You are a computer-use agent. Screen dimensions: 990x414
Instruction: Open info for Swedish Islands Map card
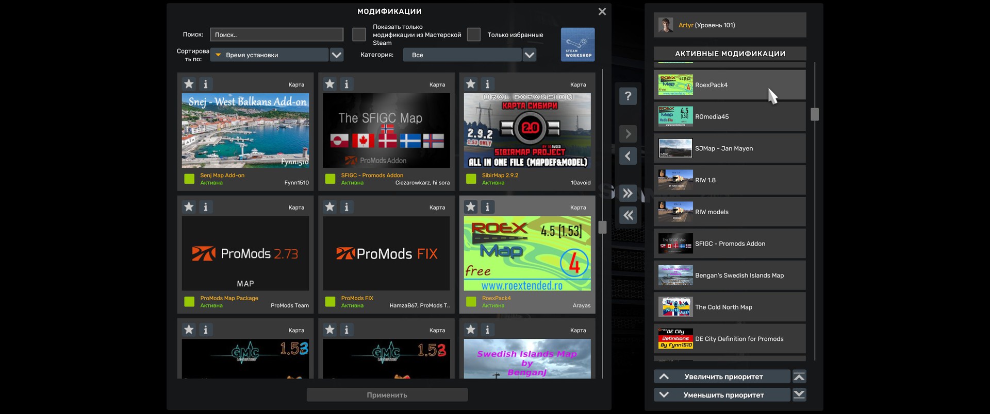tap(487, 330)
